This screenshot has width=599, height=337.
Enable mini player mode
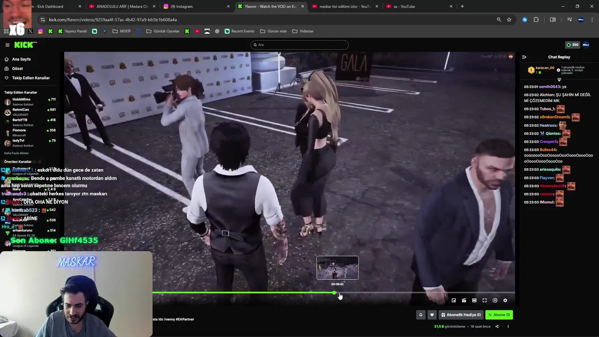(453, 300)
